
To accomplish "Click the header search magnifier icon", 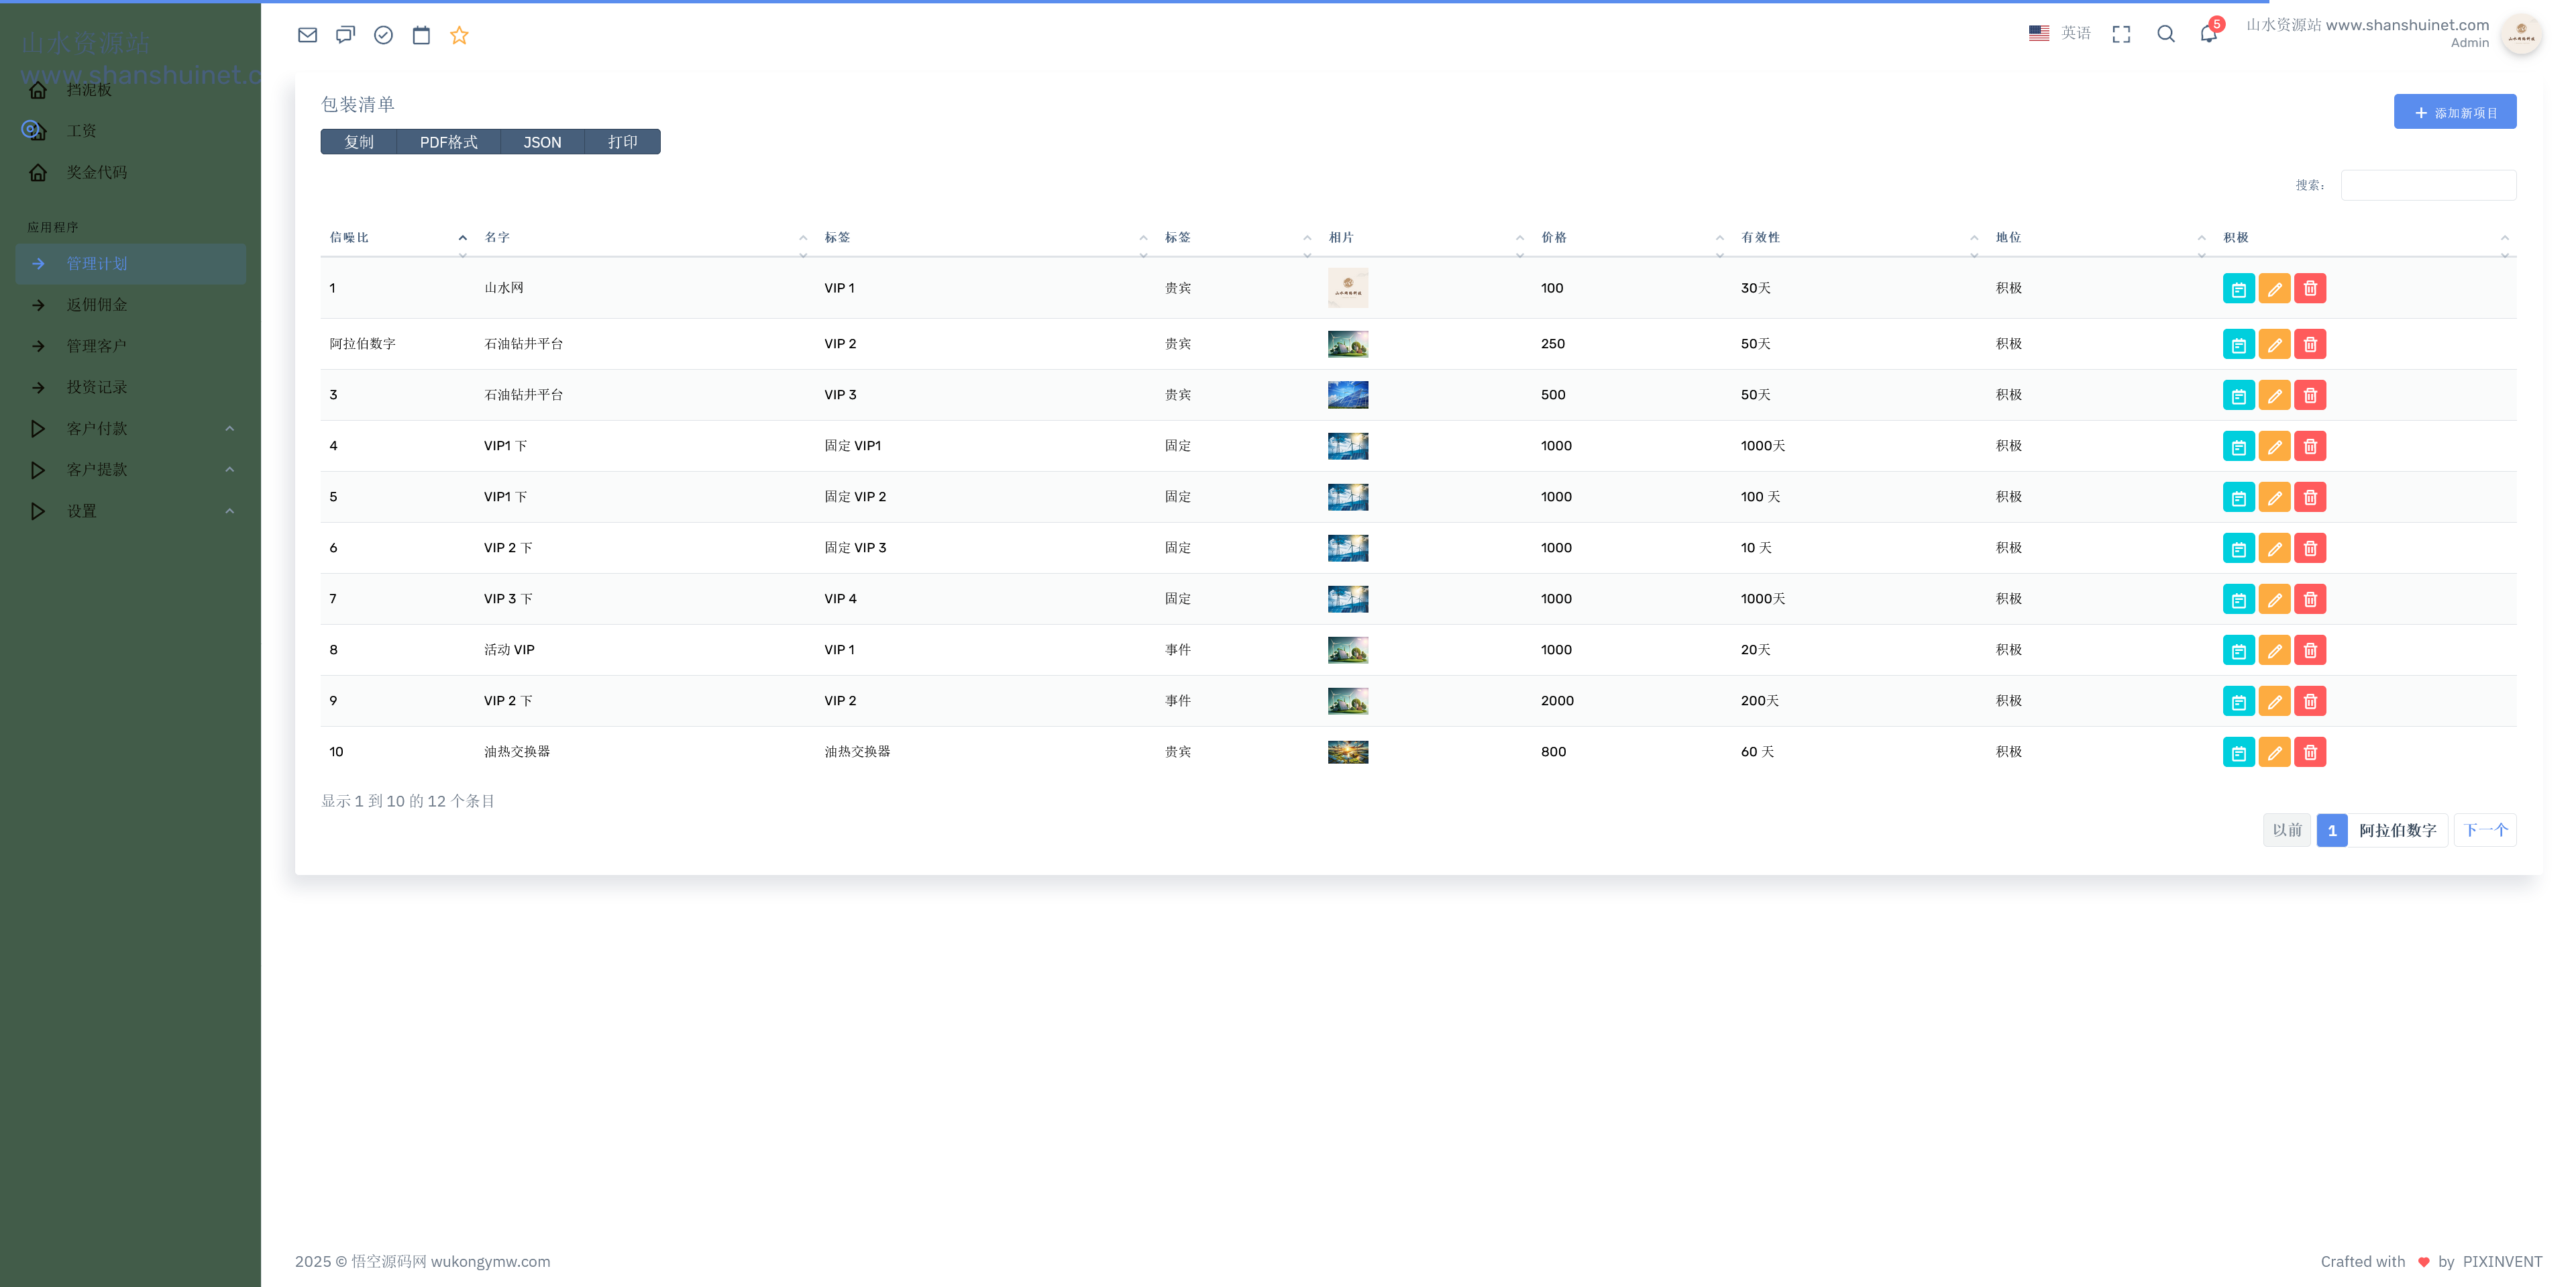I will click(2165, 34).
